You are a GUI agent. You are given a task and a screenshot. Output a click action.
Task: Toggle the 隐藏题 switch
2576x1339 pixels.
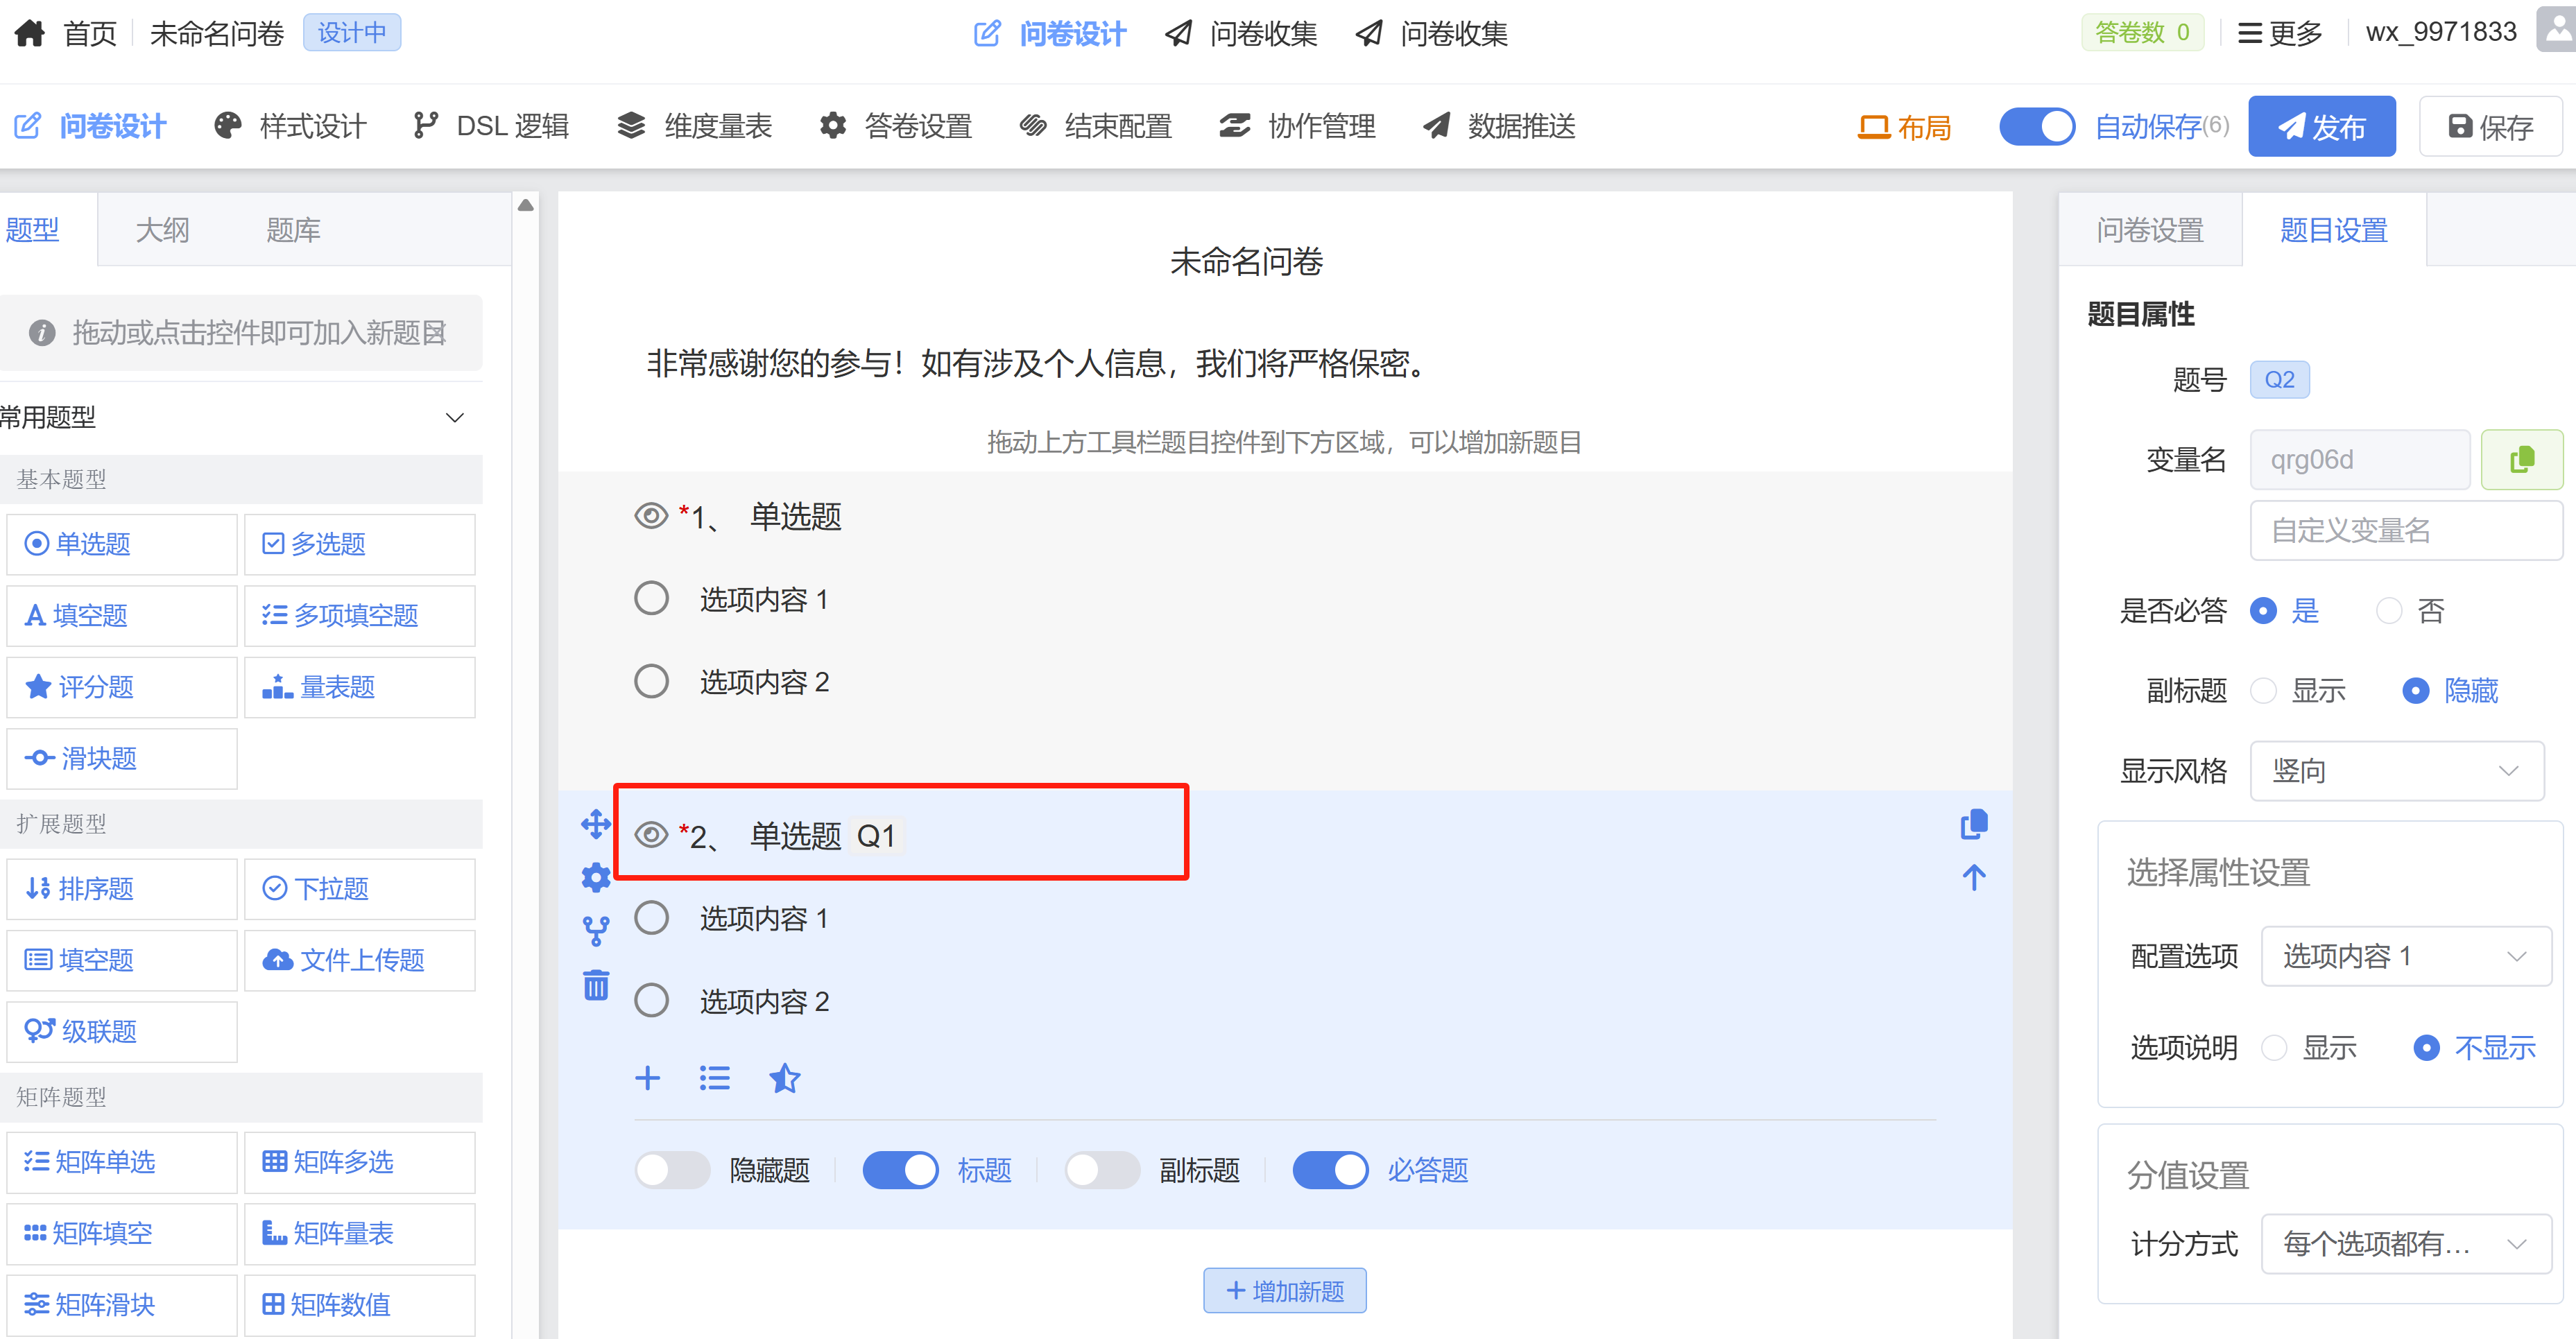(672, 1169)
